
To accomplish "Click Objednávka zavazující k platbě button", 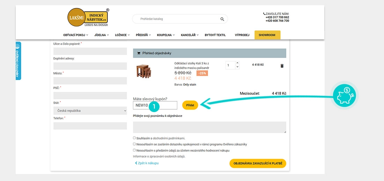I will pyautogui.click(x=258, y=163).
